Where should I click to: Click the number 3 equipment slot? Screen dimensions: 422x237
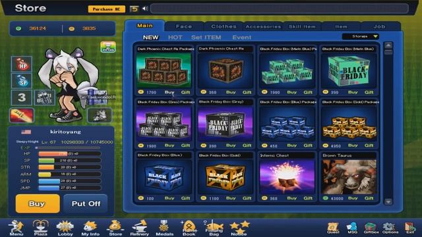(x=22, y=97)
